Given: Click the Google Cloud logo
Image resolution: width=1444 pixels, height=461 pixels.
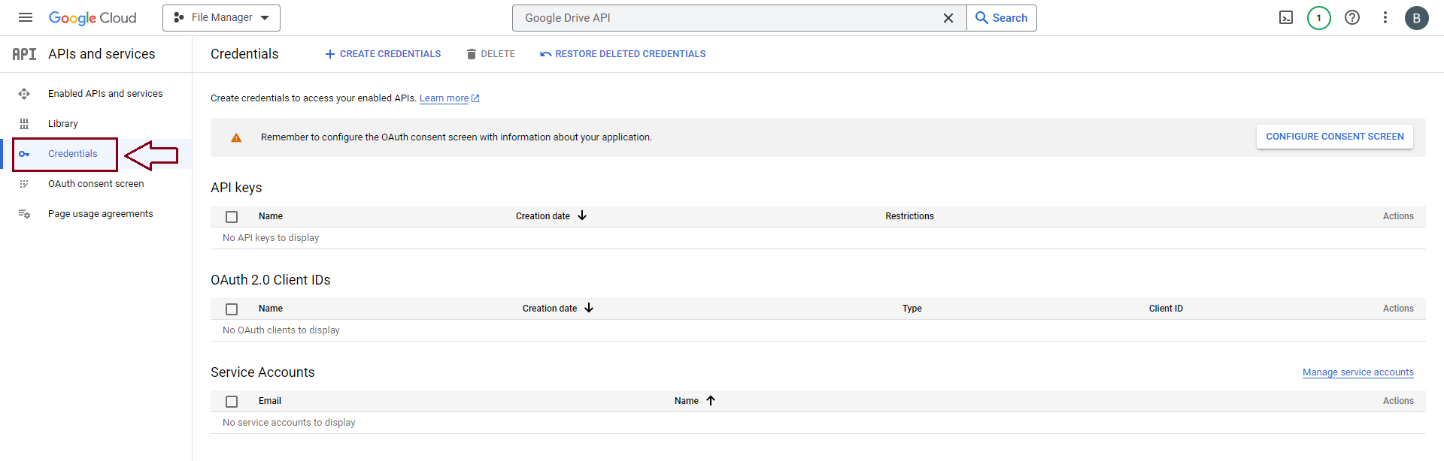Looking at the screenshot, I should [x=93, y=18].
